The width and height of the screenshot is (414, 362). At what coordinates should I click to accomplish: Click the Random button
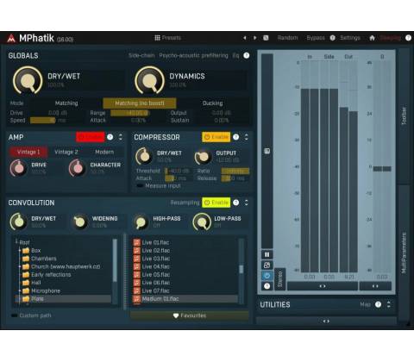pos(287,38)
